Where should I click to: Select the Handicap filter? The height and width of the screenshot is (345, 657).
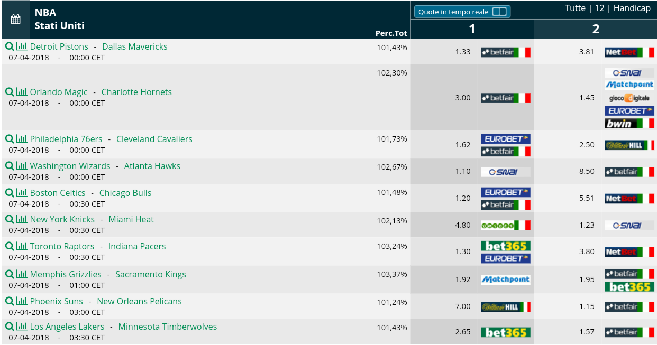point(632,8)
